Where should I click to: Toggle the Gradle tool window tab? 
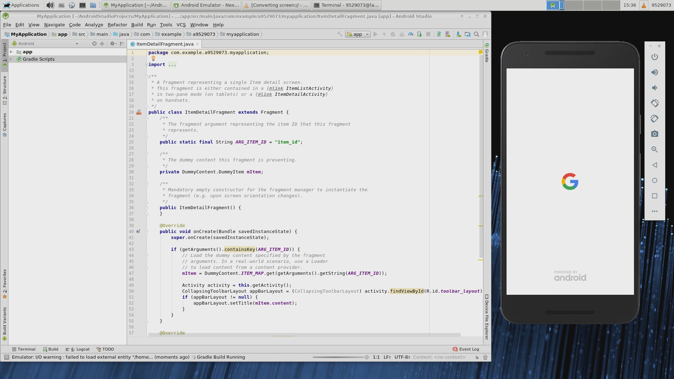point(487,53)
